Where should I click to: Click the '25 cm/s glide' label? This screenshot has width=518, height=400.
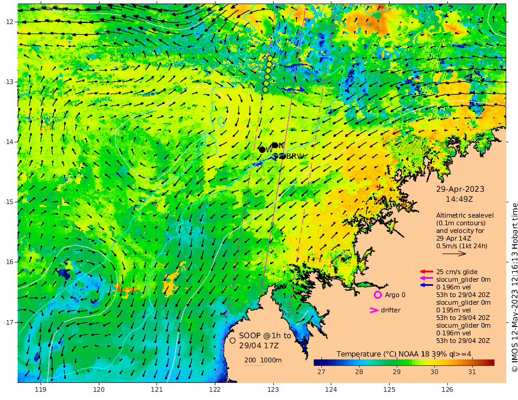tap(457, 272)
